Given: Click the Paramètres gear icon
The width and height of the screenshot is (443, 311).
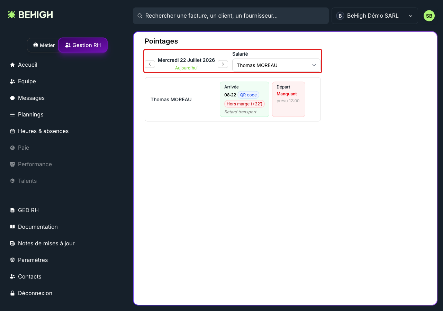Looking at the screenshot, I should coord(12,260).
